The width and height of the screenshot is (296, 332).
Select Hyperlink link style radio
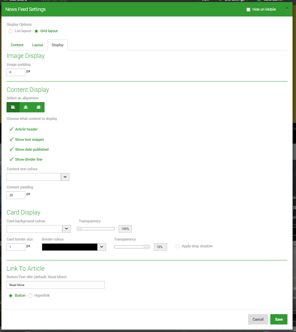(x=30, y=296)
